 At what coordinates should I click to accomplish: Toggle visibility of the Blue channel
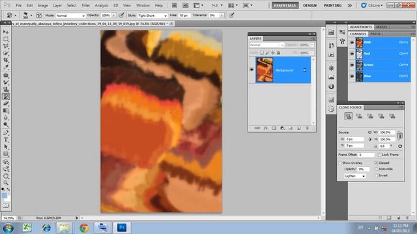(x=352, y=77)
